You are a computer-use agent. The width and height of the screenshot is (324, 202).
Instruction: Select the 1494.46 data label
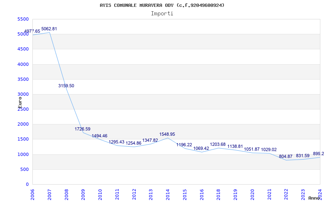pyautogui.click(x=100, y=136)
